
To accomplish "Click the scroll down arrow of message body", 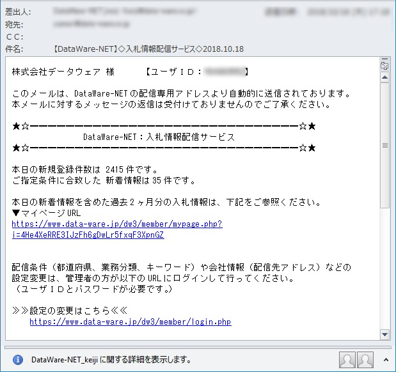I will 384,334.
